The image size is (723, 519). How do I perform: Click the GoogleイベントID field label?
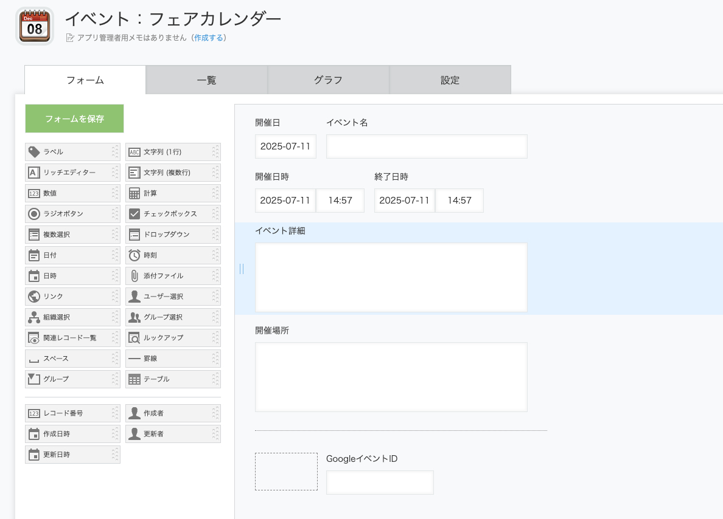coord(362,459)
